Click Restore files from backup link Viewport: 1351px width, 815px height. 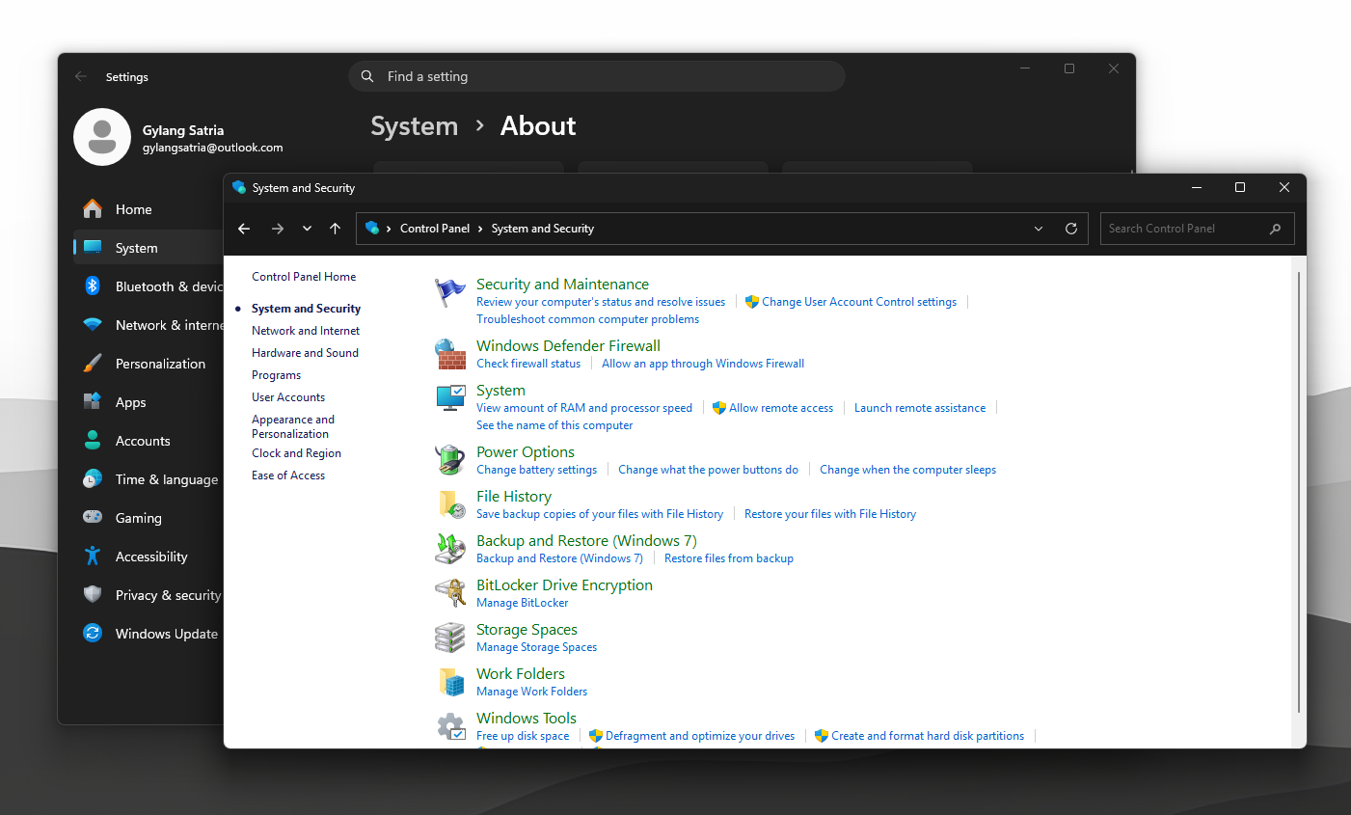729,558
